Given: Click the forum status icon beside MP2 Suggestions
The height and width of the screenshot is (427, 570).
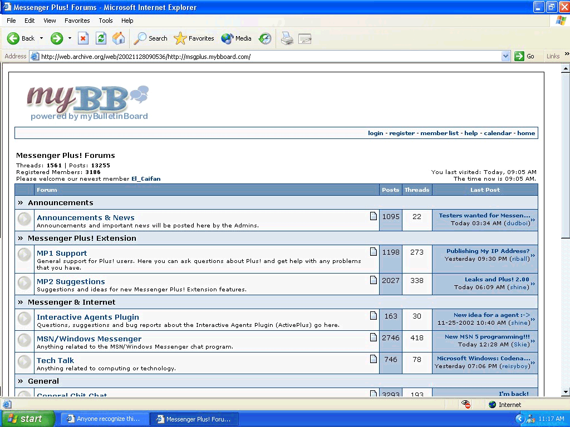Looking at the screenshot, I should 24,283.
